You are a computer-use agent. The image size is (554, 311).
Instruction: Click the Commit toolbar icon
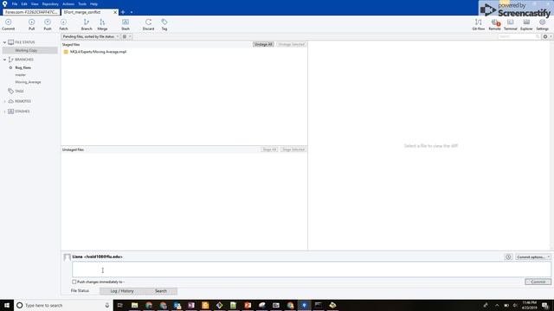tap(8, 24)
